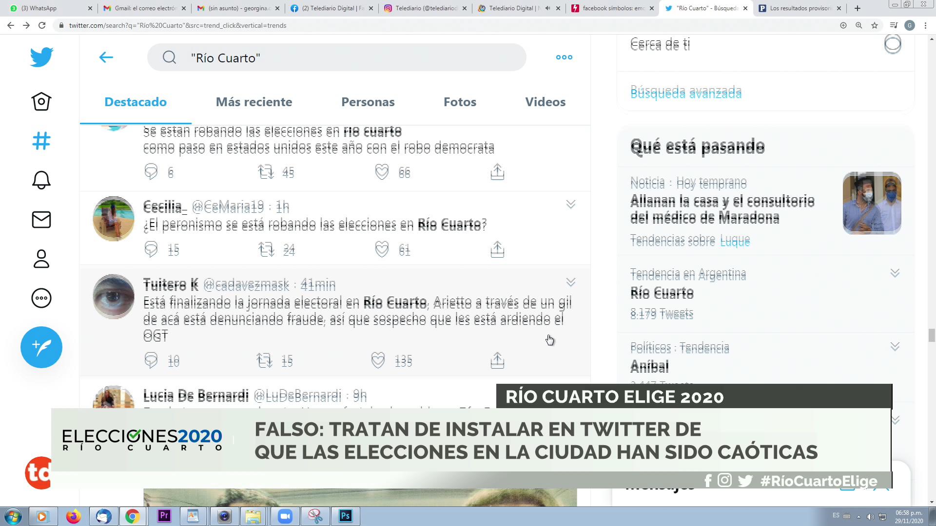Reload the page in Chrome
Screen dimensions: 936x526
tap(42, 25)
